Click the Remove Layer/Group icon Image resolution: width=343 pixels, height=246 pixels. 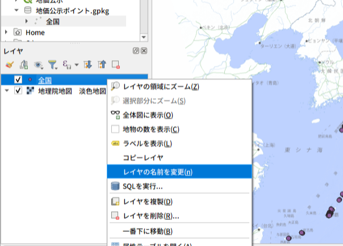click(x=116, y=65)
